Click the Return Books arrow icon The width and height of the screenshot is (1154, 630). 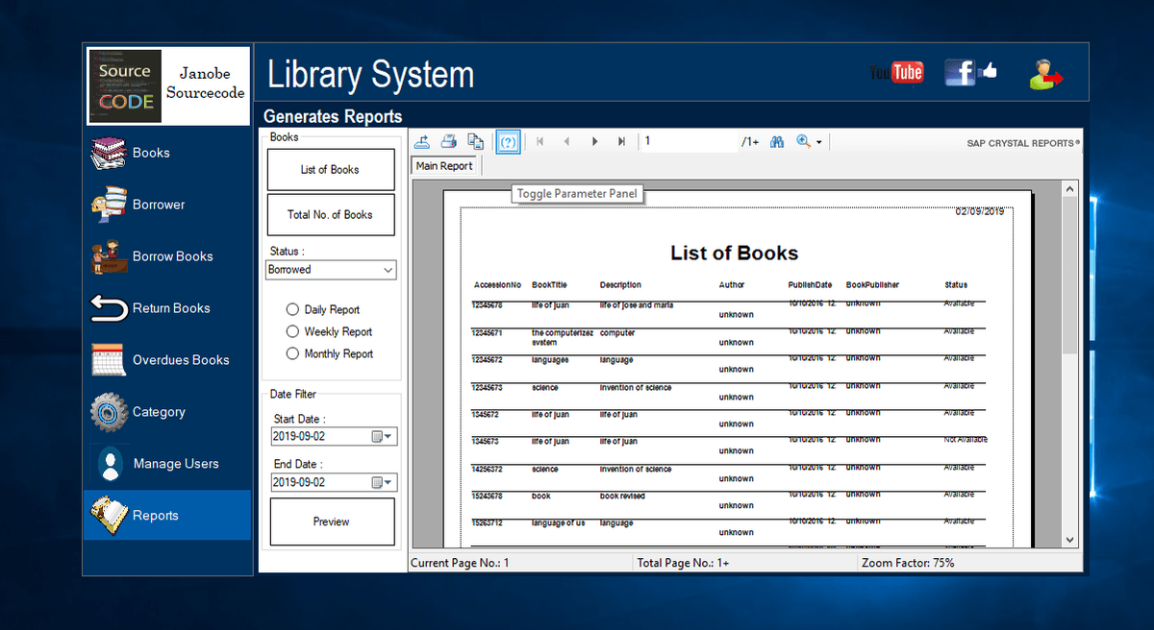click(x=108, y=308)
